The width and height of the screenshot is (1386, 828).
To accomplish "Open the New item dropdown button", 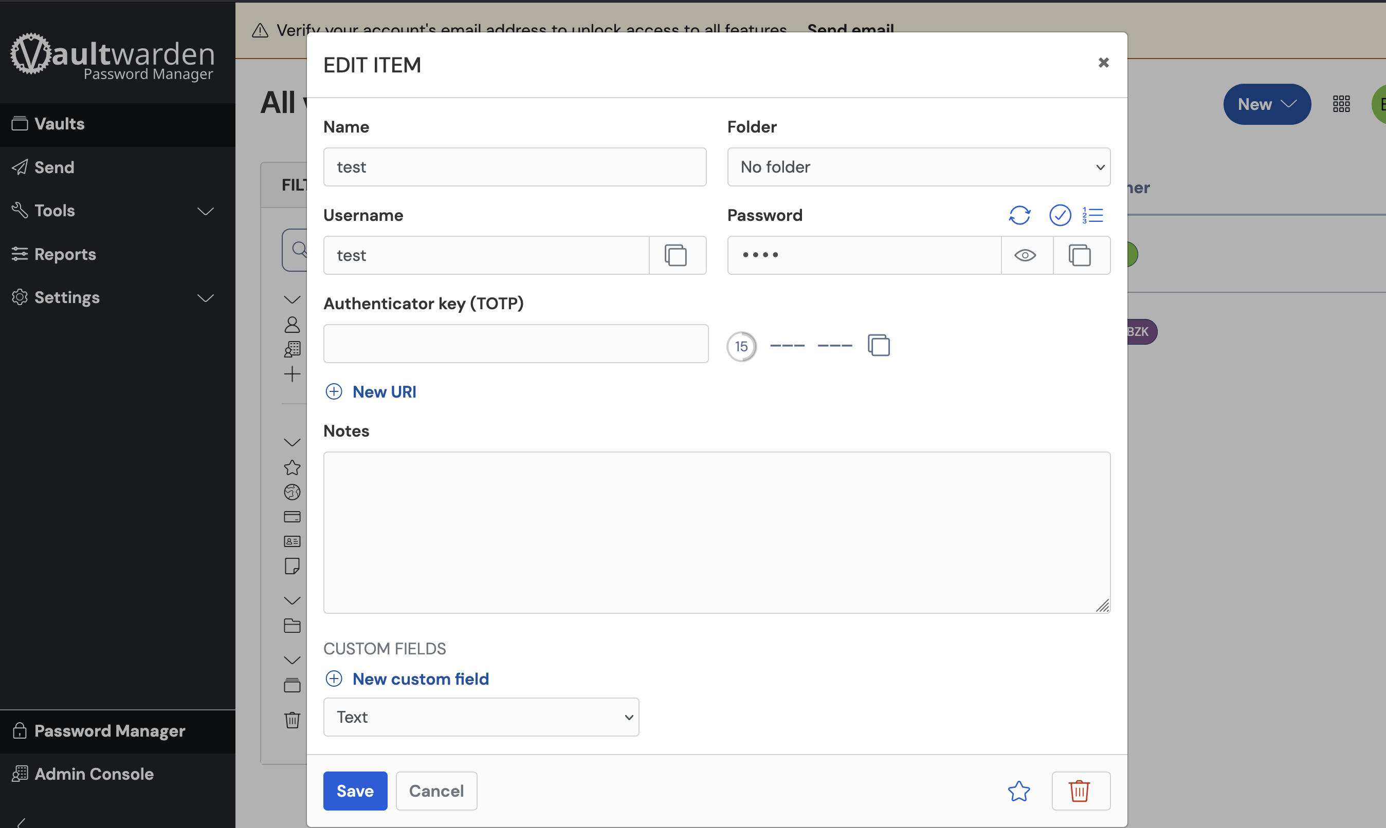I will (x=1267, y=104).
